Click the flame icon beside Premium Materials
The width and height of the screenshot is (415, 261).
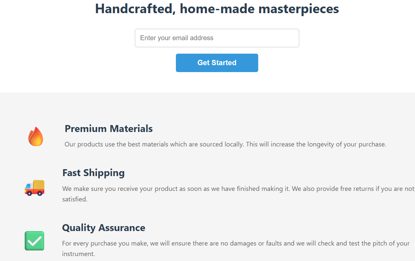pyautogui.click(x=36, y=137)
